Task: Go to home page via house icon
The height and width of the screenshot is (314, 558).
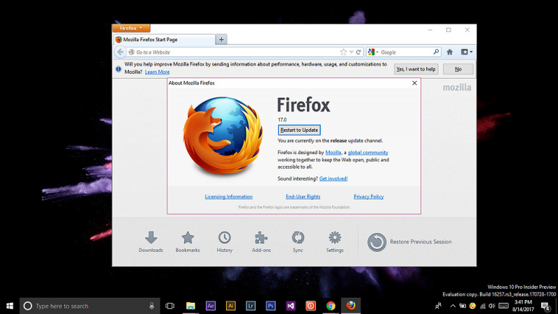Action: click(450, 52)
